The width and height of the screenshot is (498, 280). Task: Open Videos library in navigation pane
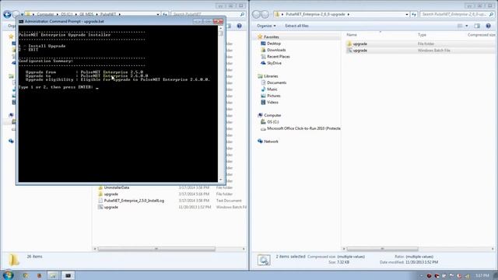272,102
